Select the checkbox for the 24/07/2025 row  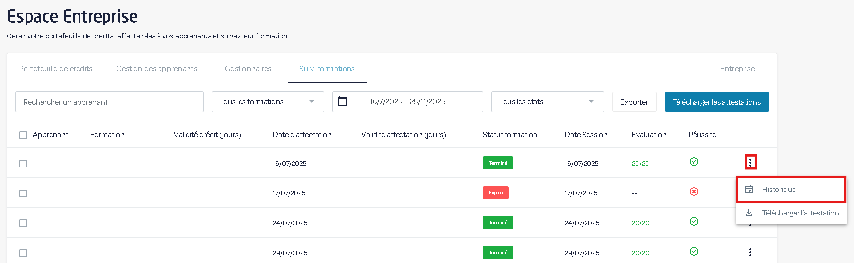point(23,223)
